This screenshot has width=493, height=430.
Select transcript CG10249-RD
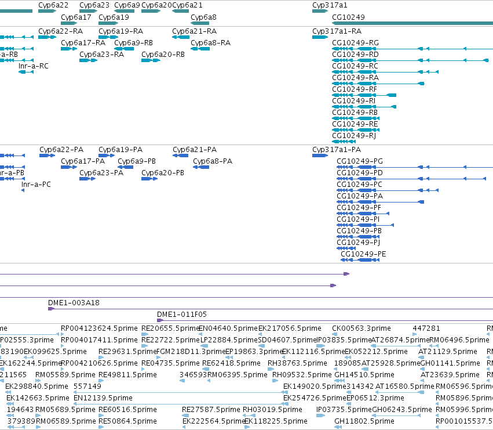click(410, 60)
